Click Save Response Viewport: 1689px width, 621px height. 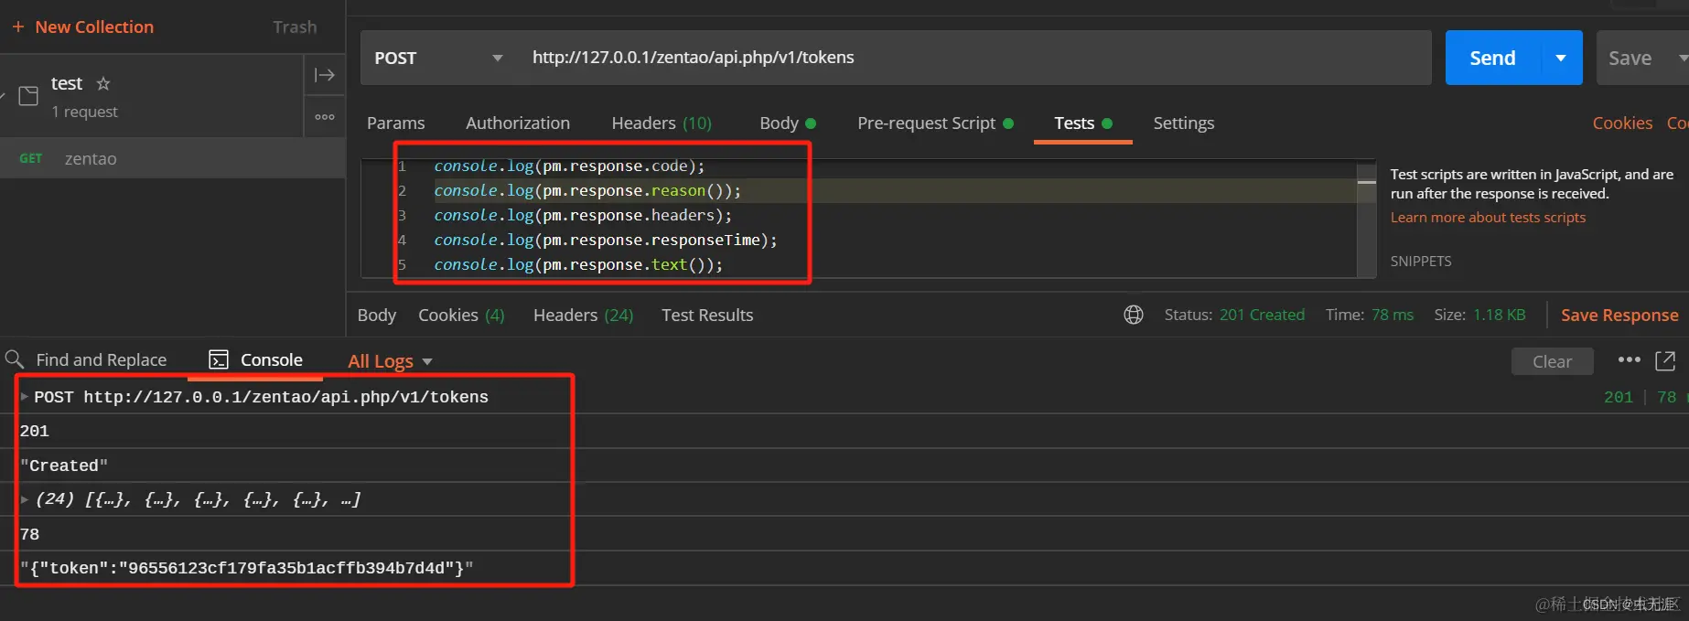point(1619,315)
